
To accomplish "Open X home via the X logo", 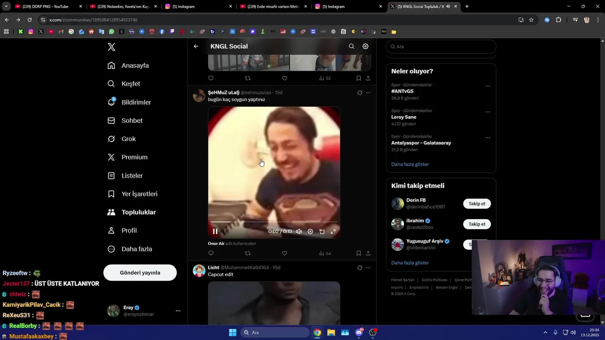I will point(112,47).
